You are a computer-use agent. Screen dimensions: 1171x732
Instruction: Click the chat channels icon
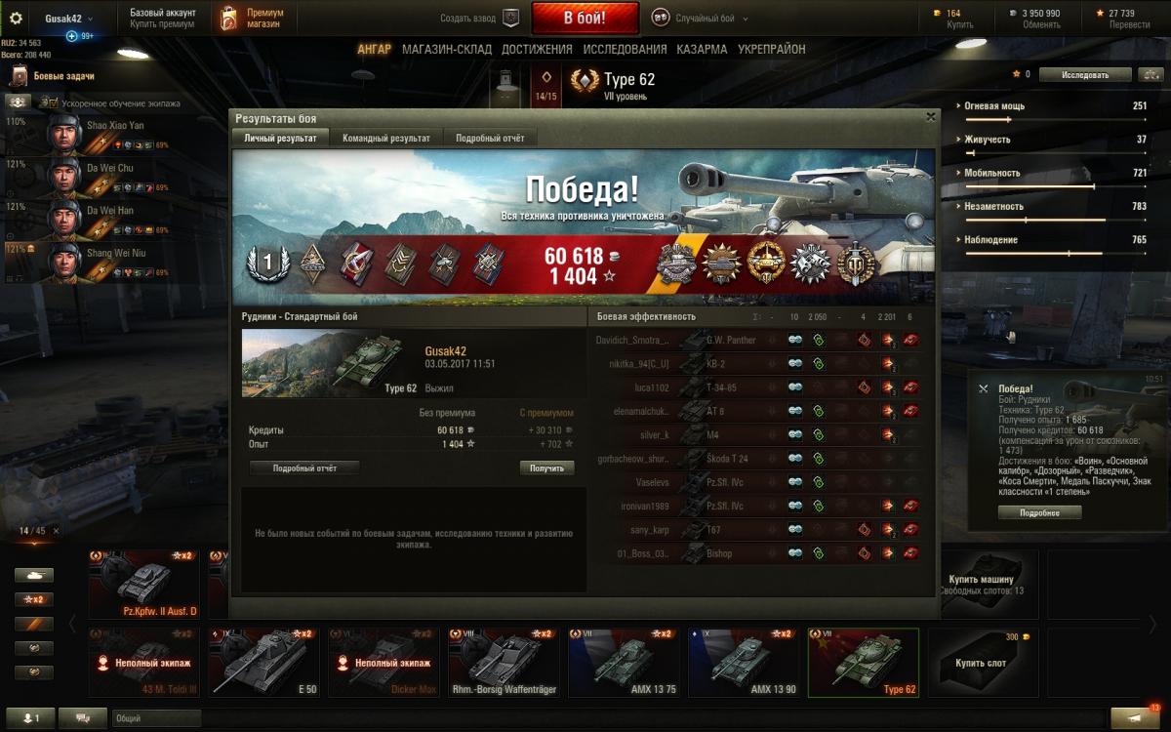[x=83, y=718]
